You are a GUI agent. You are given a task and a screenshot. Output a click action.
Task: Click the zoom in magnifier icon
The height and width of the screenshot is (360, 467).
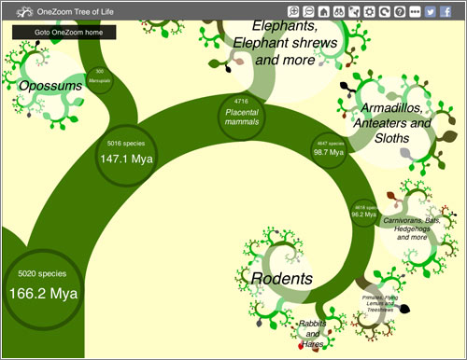pyautogui.click(x=293, y=12)
